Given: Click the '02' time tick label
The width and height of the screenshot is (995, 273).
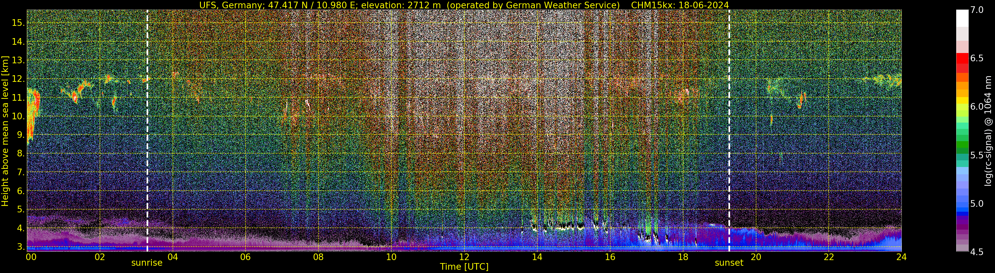Looking at the screenshot, I should click(100, 257).
